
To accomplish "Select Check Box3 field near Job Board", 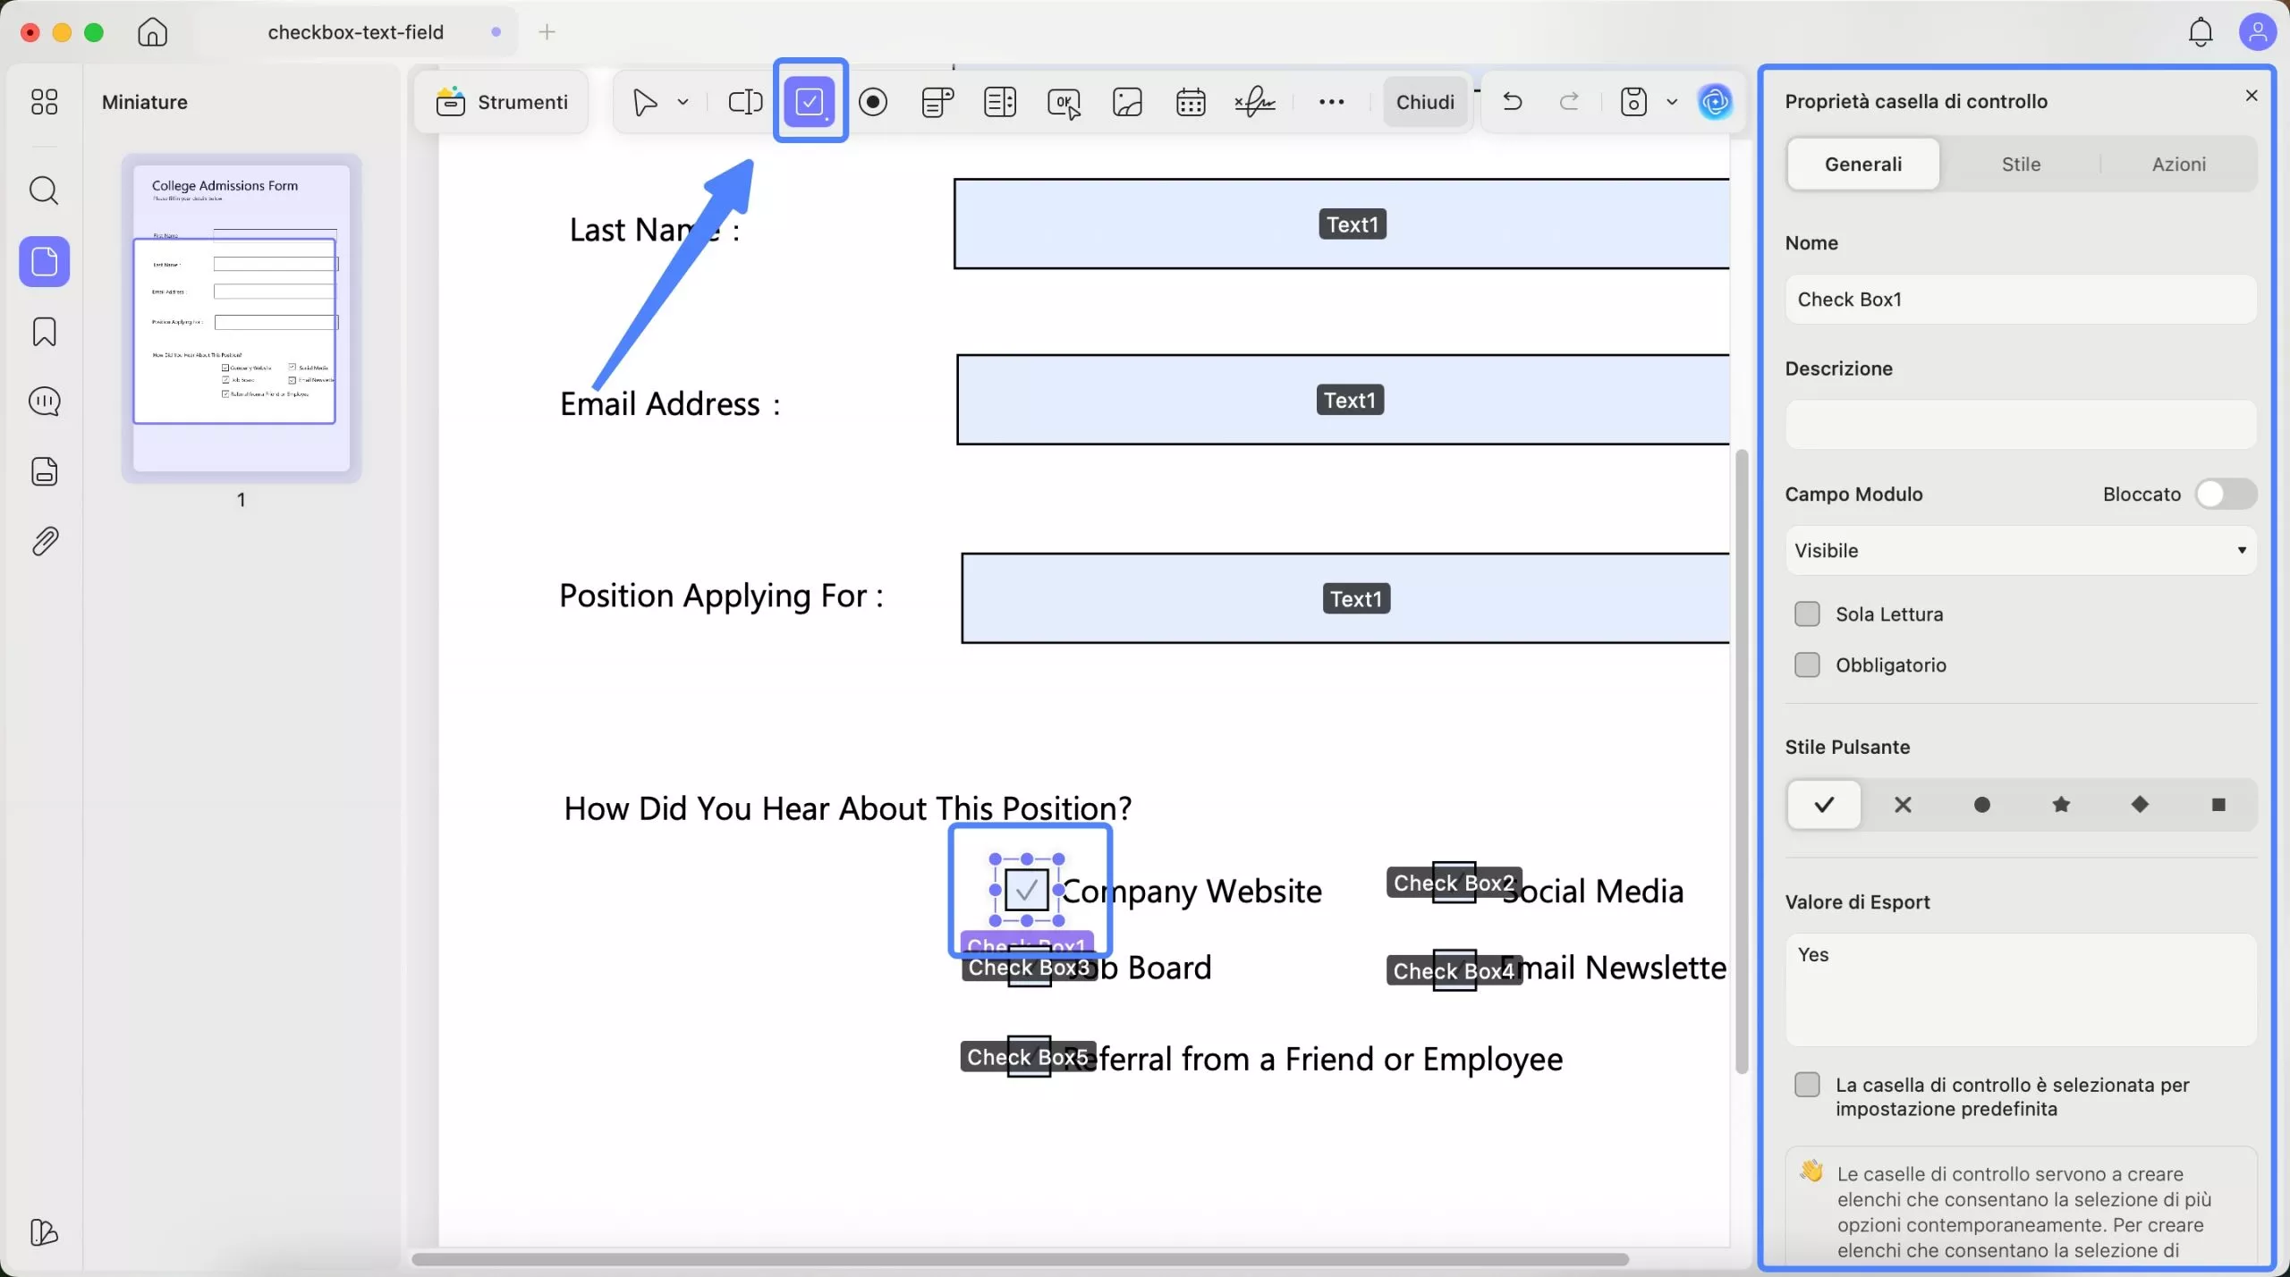I will tap(1029, 968).
